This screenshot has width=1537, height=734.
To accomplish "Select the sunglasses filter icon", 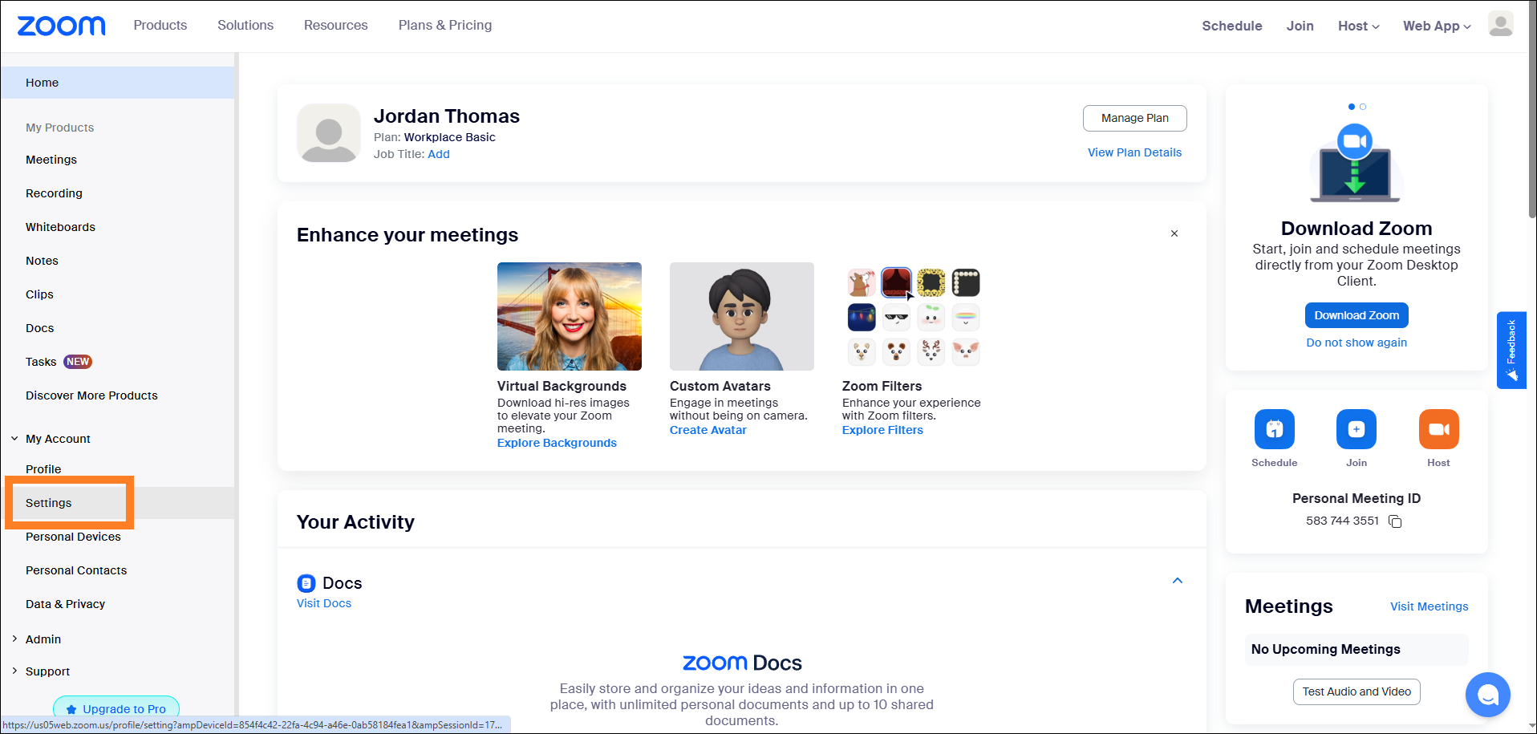I will pyautogui.click(x=896, y=317).
